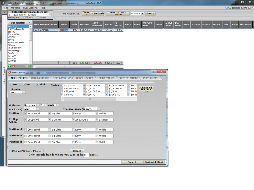
Task: Open report name dropdown list
Action: click(x=50, y=15)
